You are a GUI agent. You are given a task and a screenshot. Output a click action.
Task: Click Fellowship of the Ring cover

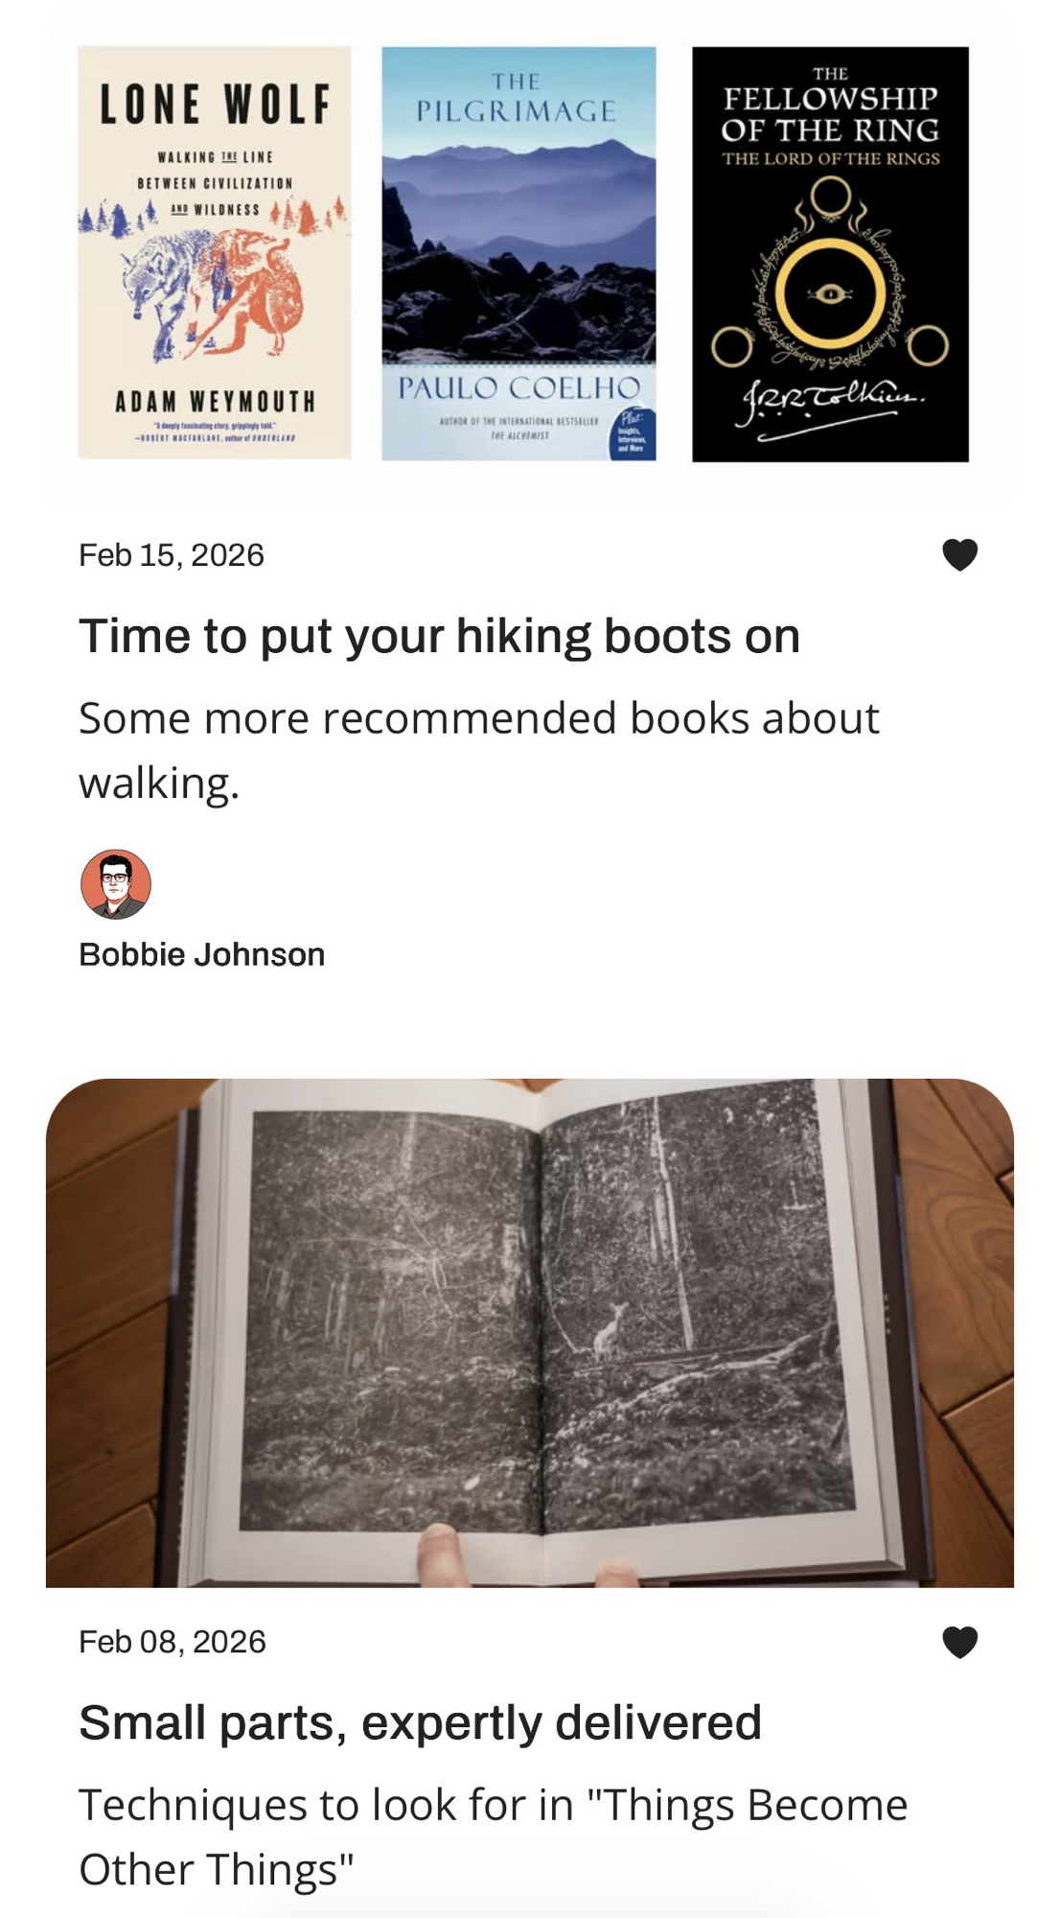click(x=830, y=254)
